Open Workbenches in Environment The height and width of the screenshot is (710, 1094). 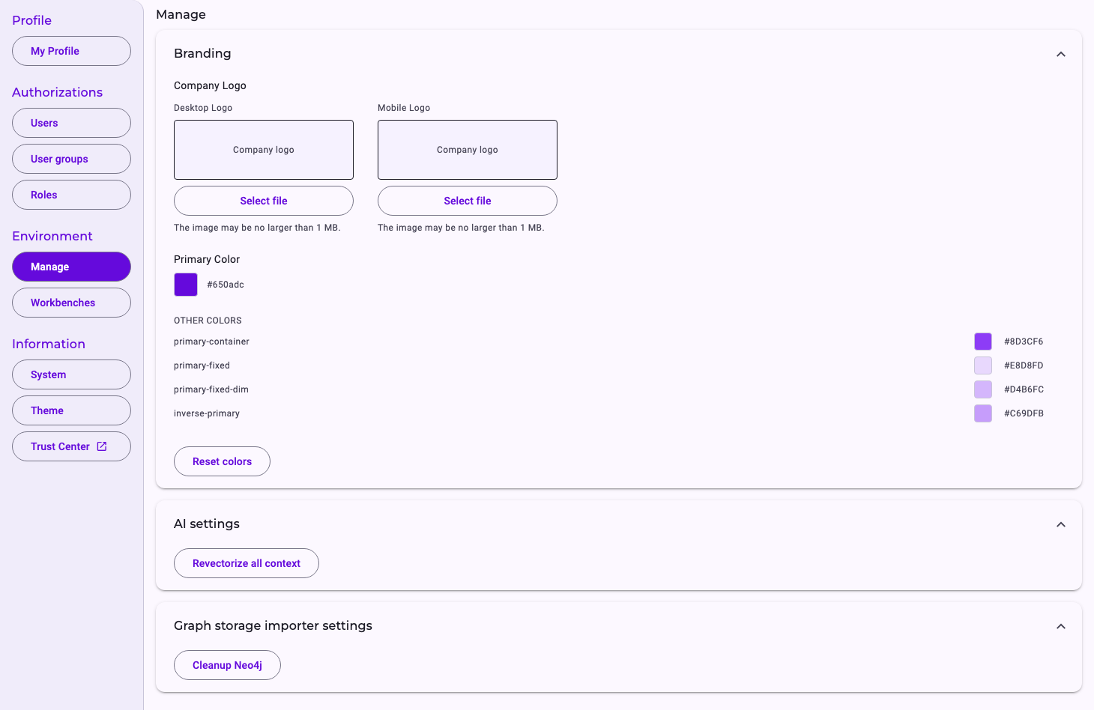click(x=71, y=303)
